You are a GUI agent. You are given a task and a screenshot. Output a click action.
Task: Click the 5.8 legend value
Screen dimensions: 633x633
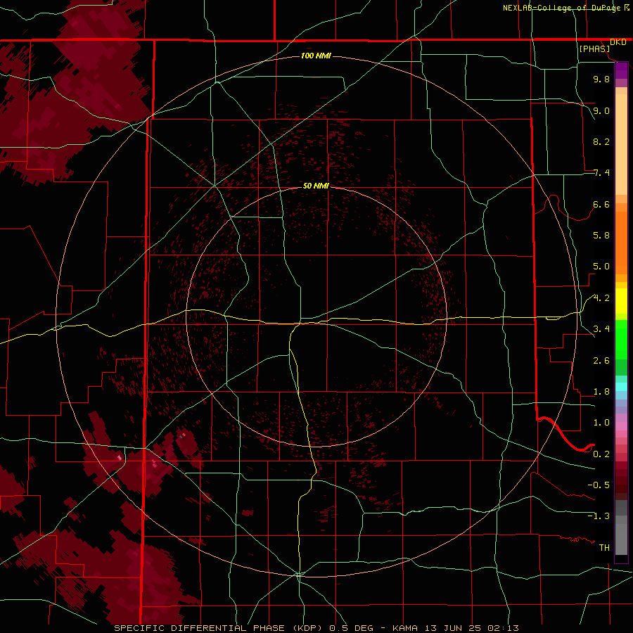pyautogui.click(x=601, y=236)
